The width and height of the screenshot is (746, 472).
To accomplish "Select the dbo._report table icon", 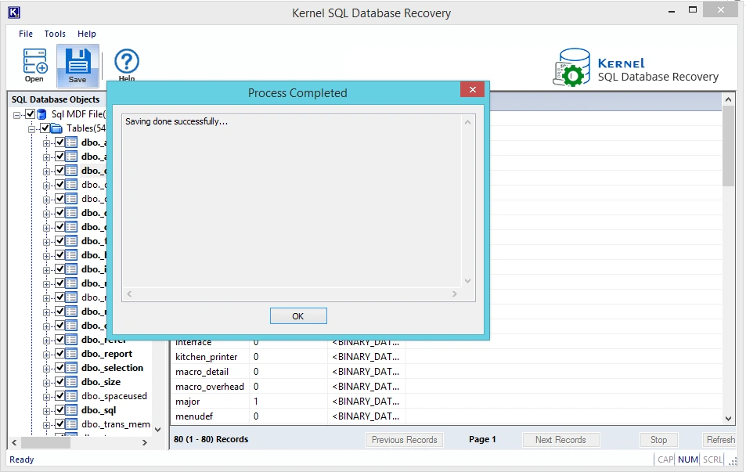I will pos(71,354).
